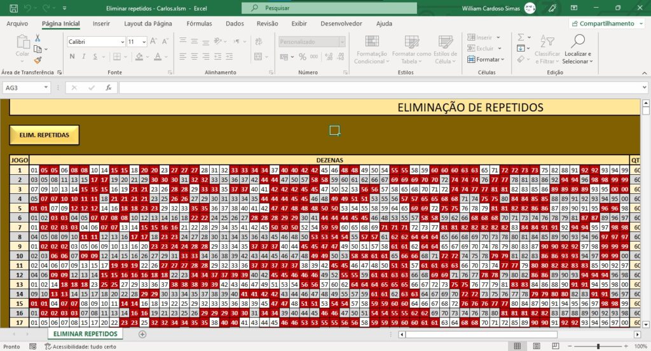Image resolution: width=651 pixels, height=351 pixels.
Task: Toggle Underline (S) formatting
Action: point(95,57)
